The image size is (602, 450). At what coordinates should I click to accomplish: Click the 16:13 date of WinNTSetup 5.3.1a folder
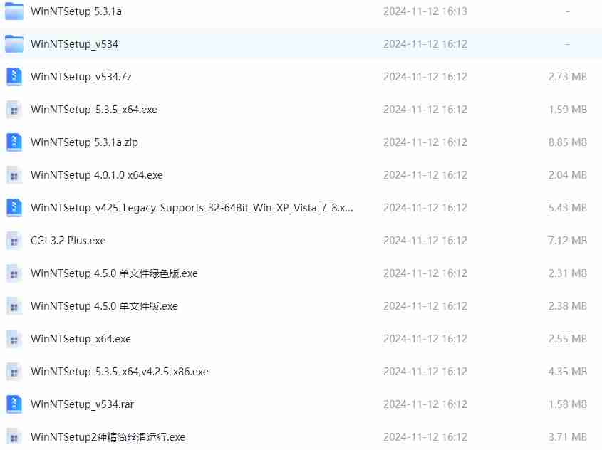425,11
